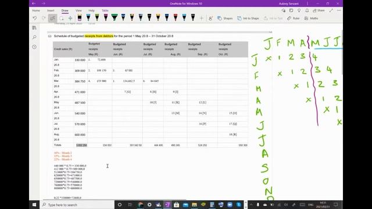Select the Eraser tool
Viewport: 372px width, 209px height.
[80, 17]
